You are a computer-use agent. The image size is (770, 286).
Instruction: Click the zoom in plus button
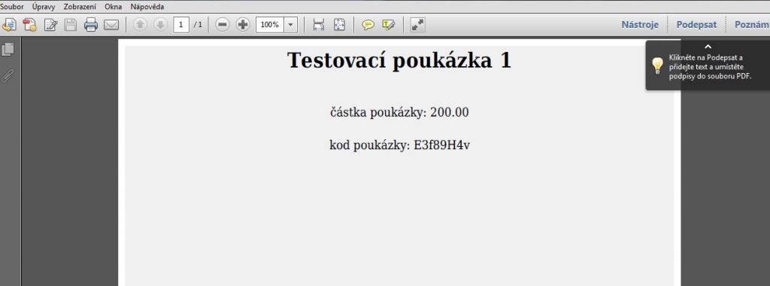click(243, 25)
